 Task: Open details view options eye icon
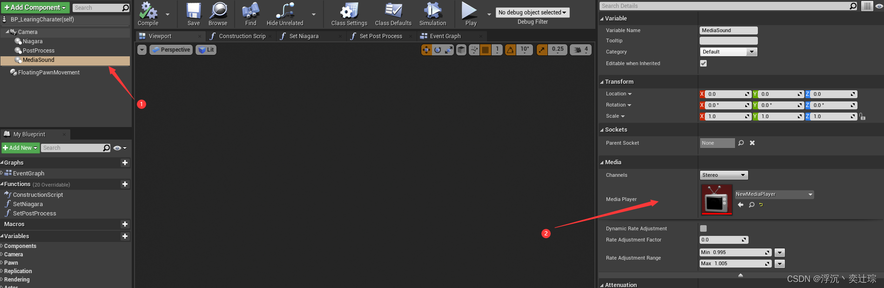[879, 6]
